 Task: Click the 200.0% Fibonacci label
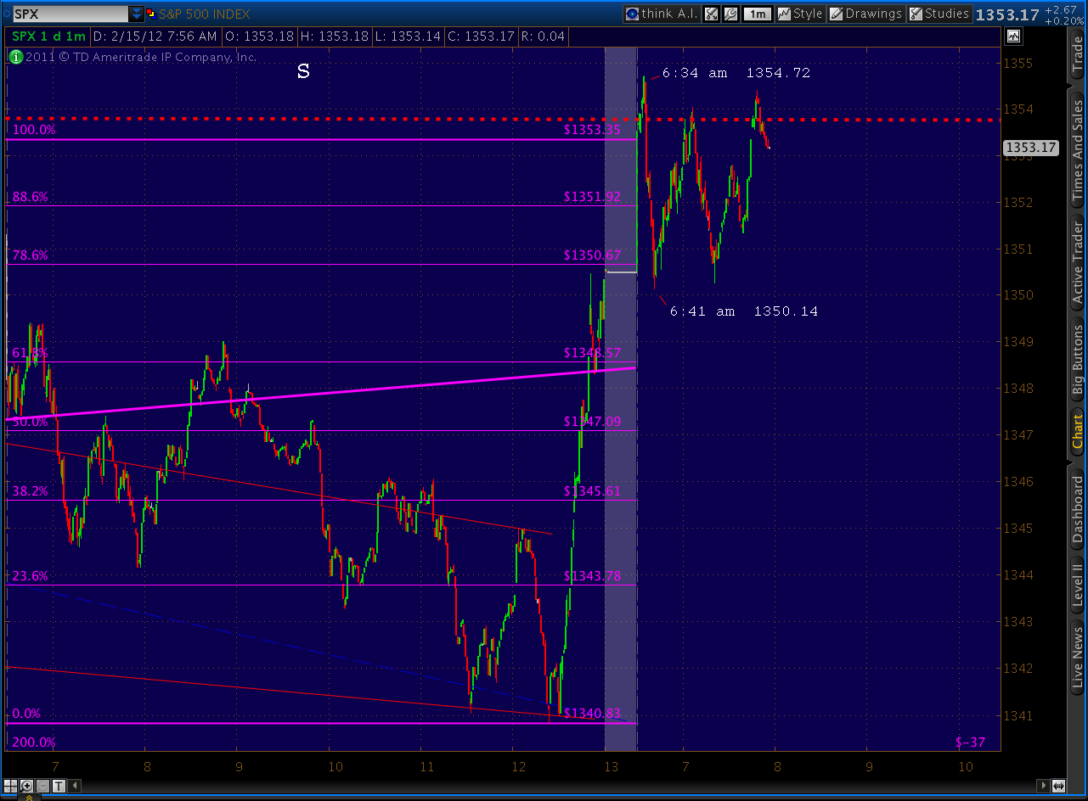click(34, 742)
